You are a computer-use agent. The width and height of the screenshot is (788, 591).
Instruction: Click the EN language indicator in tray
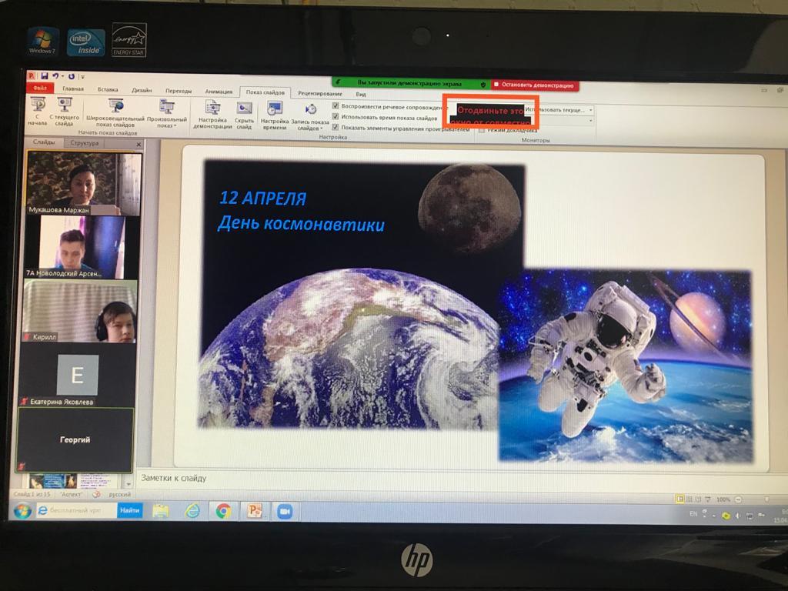(x=693, y=513)
